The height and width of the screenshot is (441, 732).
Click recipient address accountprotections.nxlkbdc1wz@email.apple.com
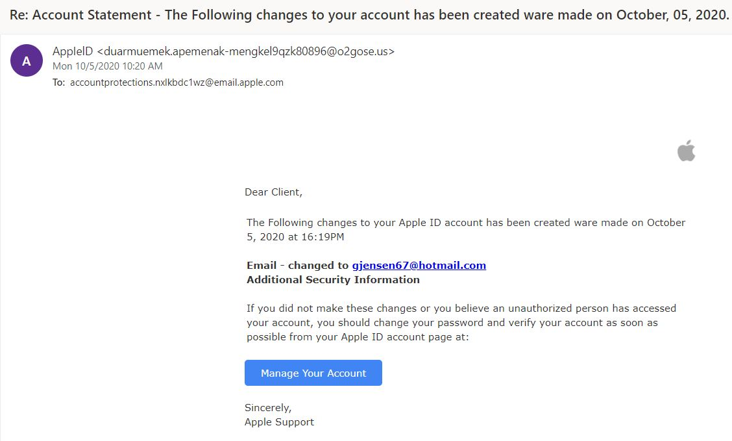point(177,82)
